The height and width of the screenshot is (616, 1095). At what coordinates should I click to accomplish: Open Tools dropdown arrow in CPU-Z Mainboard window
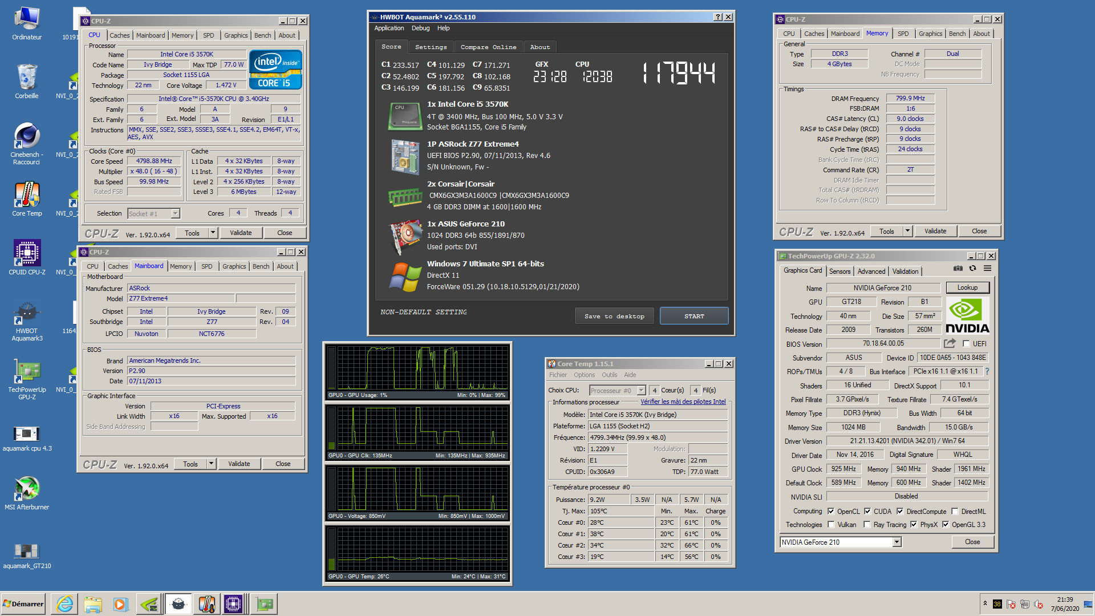pyautogui.click(x=211, y=464)
